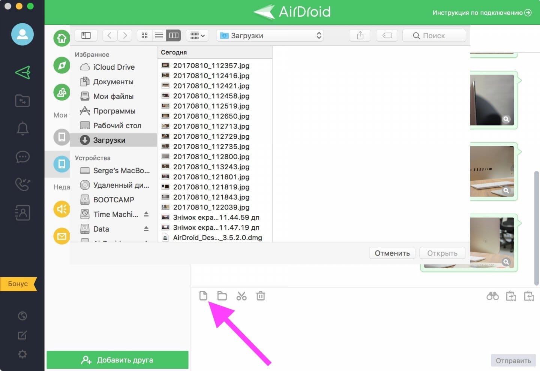Open the Files folder section in sidebar

coord(22,100)
